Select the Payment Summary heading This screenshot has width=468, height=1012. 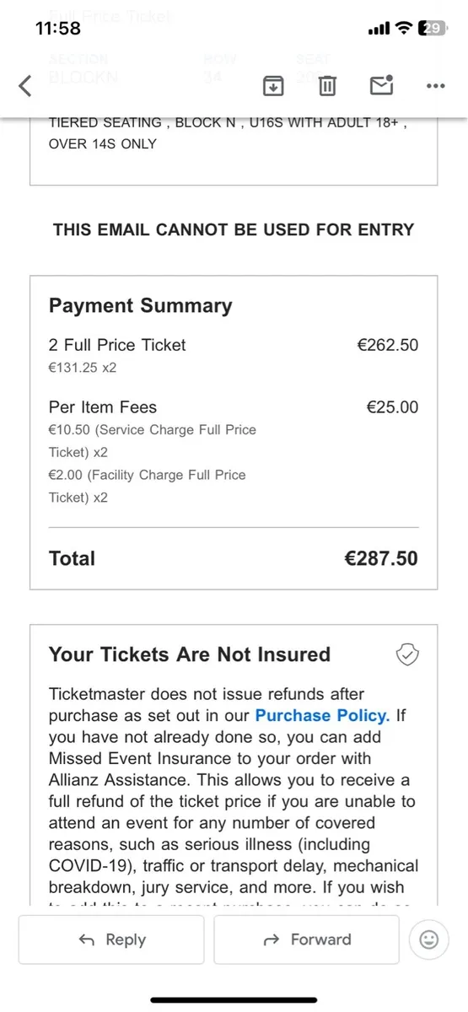(140, 305)
